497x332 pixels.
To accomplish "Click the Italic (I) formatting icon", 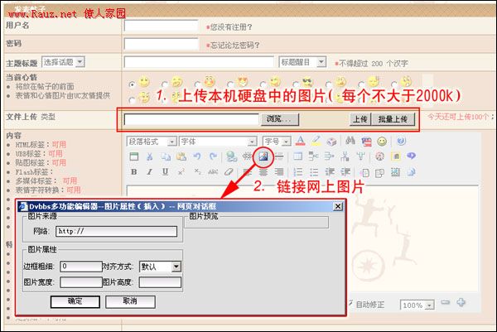I will (150, 171).
